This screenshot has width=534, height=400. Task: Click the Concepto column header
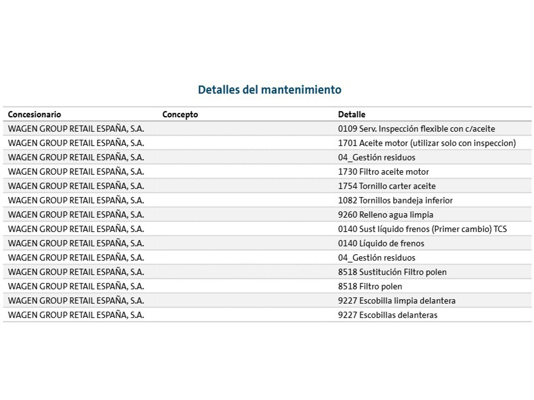(180, 114)
